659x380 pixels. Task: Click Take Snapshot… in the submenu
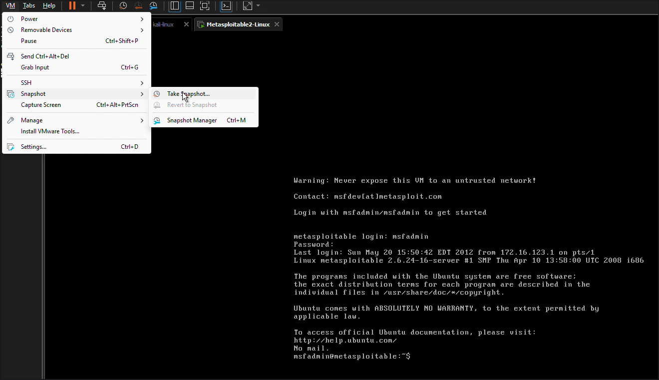point(204,94)
